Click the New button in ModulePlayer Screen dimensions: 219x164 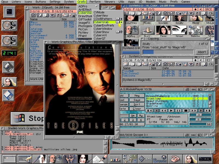[x=137, y=96]
